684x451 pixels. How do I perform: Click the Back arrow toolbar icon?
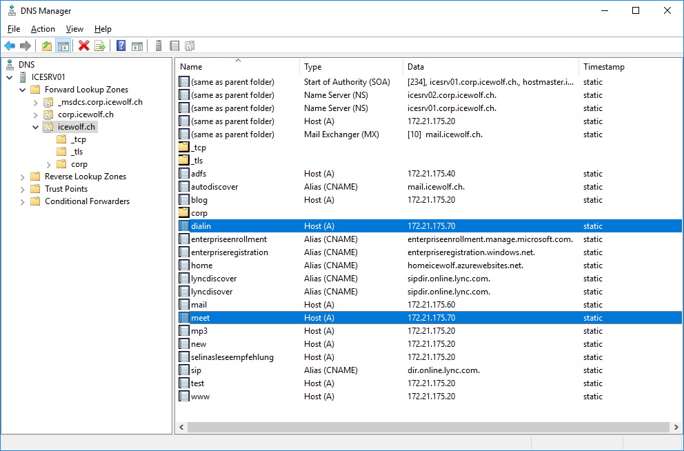10,46
